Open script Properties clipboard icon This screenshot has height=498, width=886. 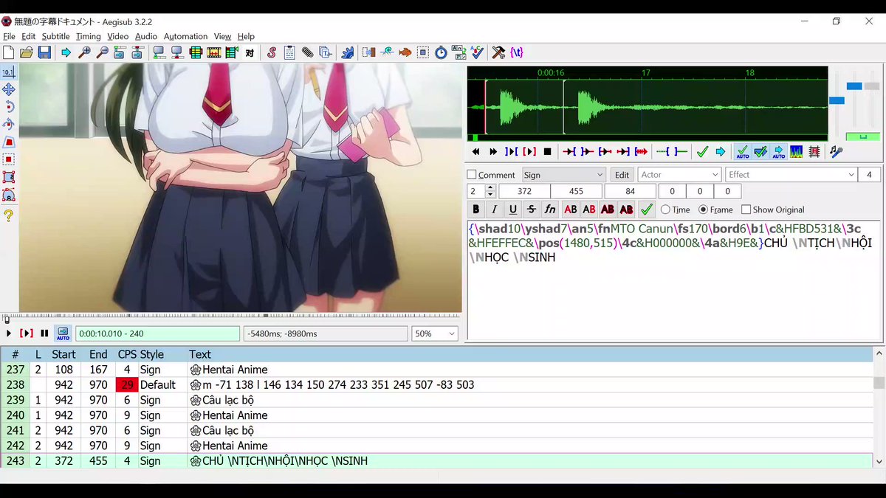click(x=289, y=52)
